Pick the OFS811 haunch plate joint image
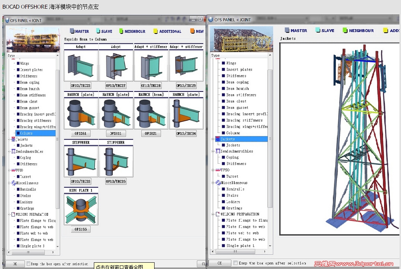 (x=116, y=114)
